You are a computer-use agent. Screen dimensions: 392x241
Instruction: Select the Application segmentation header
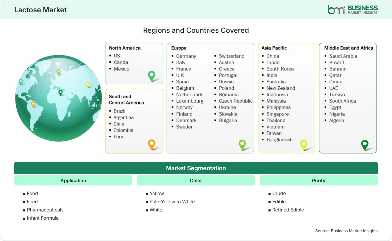(x=73, y=180)
